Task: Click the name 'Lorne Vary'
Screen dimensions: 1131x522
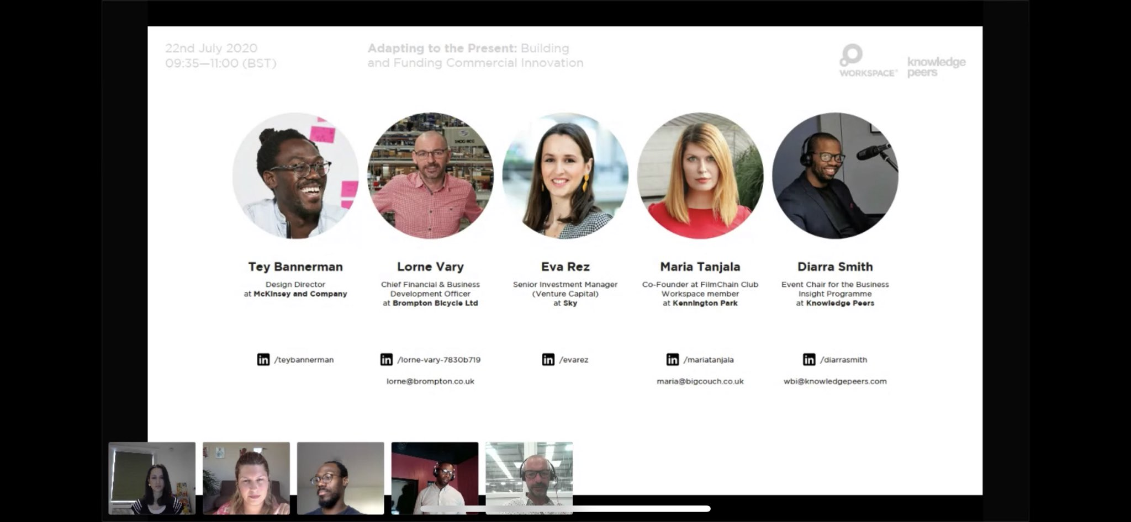Action: tap(431, 267)
